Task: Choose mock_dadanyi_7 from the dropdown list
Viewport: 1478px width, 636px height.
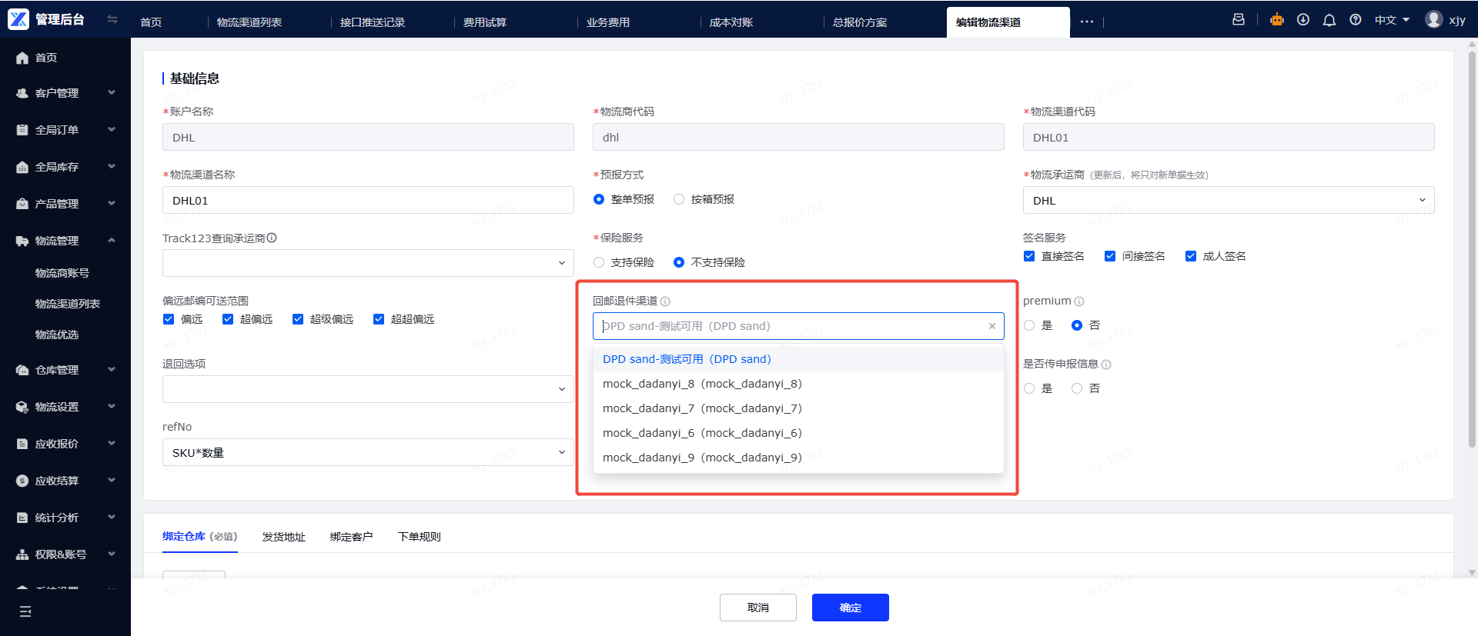Action: [798, 408]
